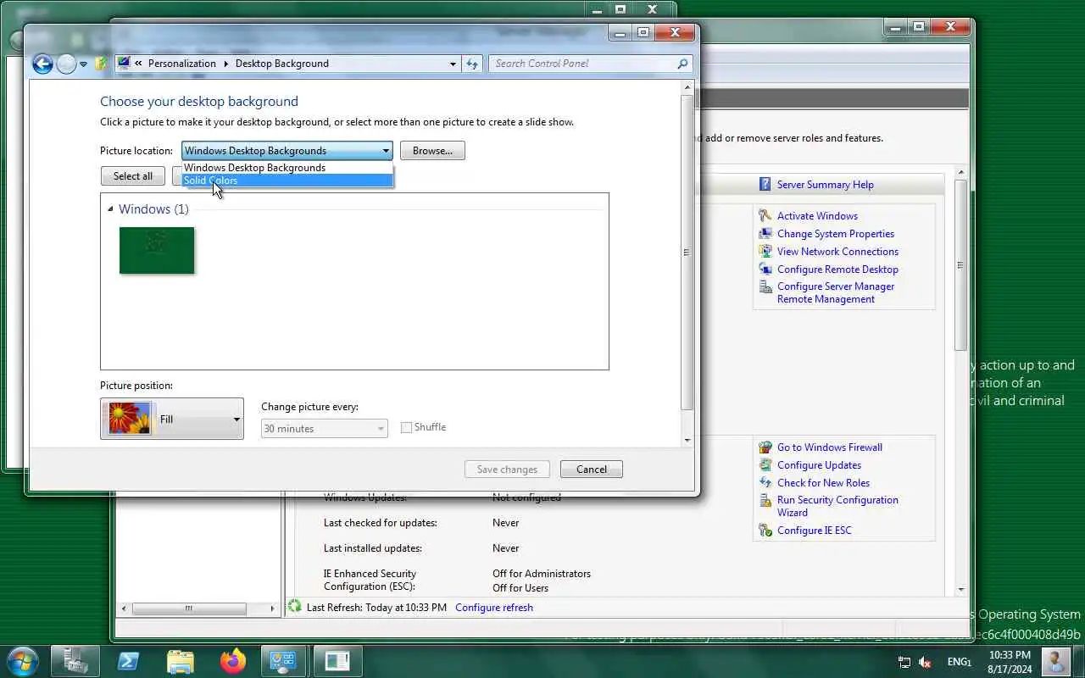1085x678 pixels.
Task: Click the Check for New Roles icon
Action: (765, 483)
